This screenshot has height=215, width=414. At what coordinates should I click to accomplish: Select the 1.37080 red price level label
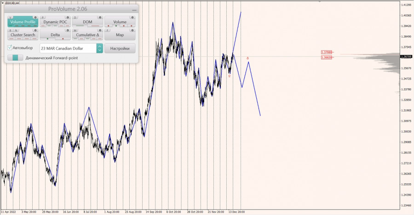326,52
